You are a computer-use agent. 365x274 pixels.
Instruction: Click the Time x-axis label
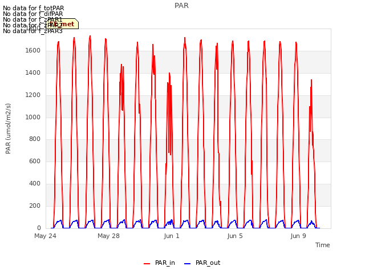[323, 245]
